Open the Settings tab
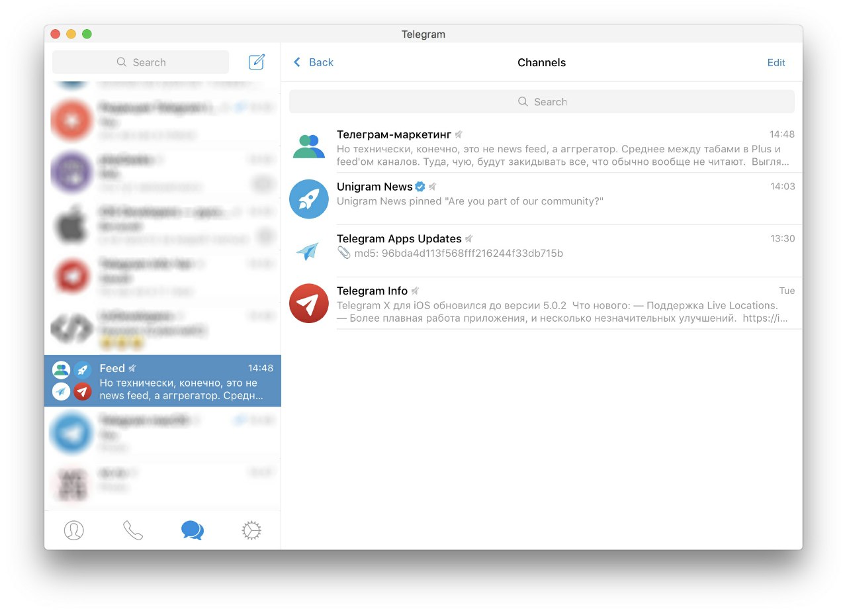The image size is (847, 613). click(251, 530)
